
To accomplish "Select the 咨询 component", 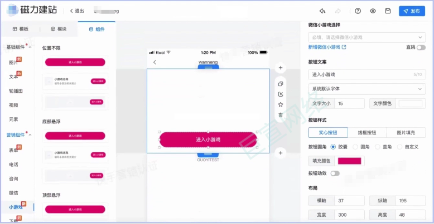I will (x=13, y=179).
